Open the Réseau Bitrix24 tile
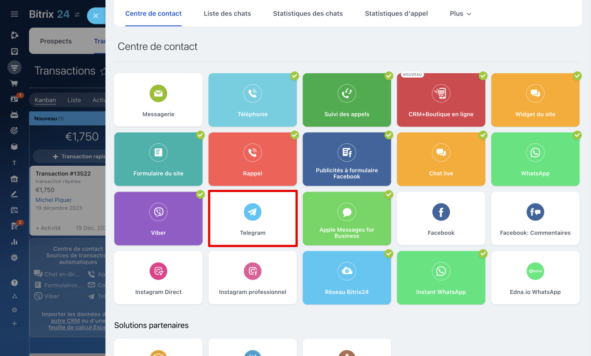The height and width of the screenshot is (356, 591). 347,278
